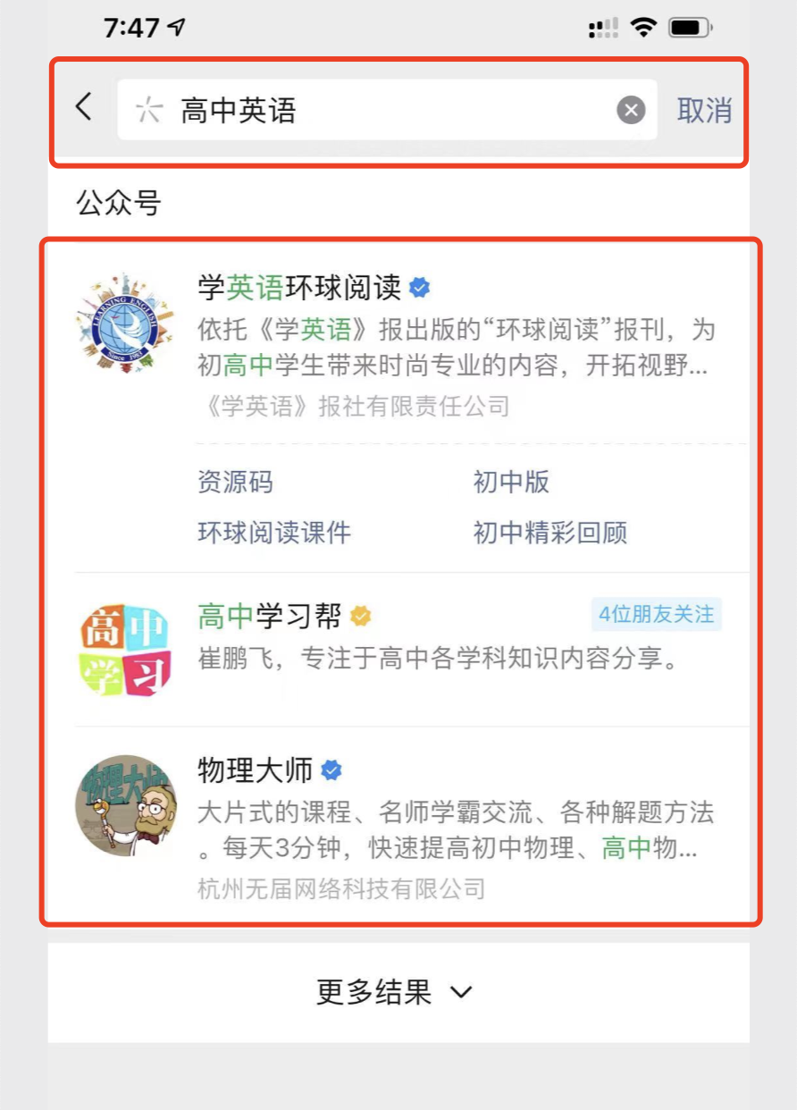Tap the search sparkle icon in the search box

(149, 110)
